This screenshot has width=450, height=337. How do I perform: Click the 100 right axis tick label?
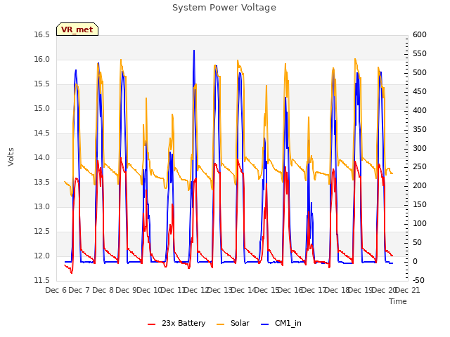click(x=420, y=223)
